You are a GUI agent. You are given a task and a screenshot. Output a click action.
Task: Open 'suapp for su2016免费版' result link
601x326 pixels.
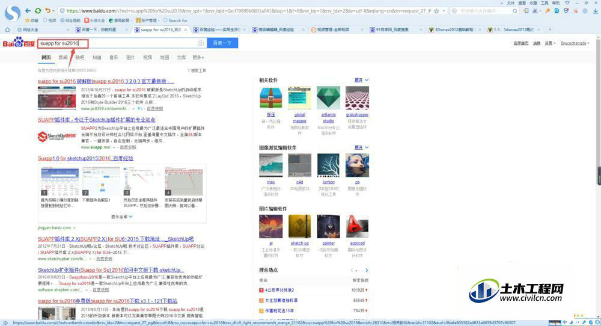click(108, 301)
